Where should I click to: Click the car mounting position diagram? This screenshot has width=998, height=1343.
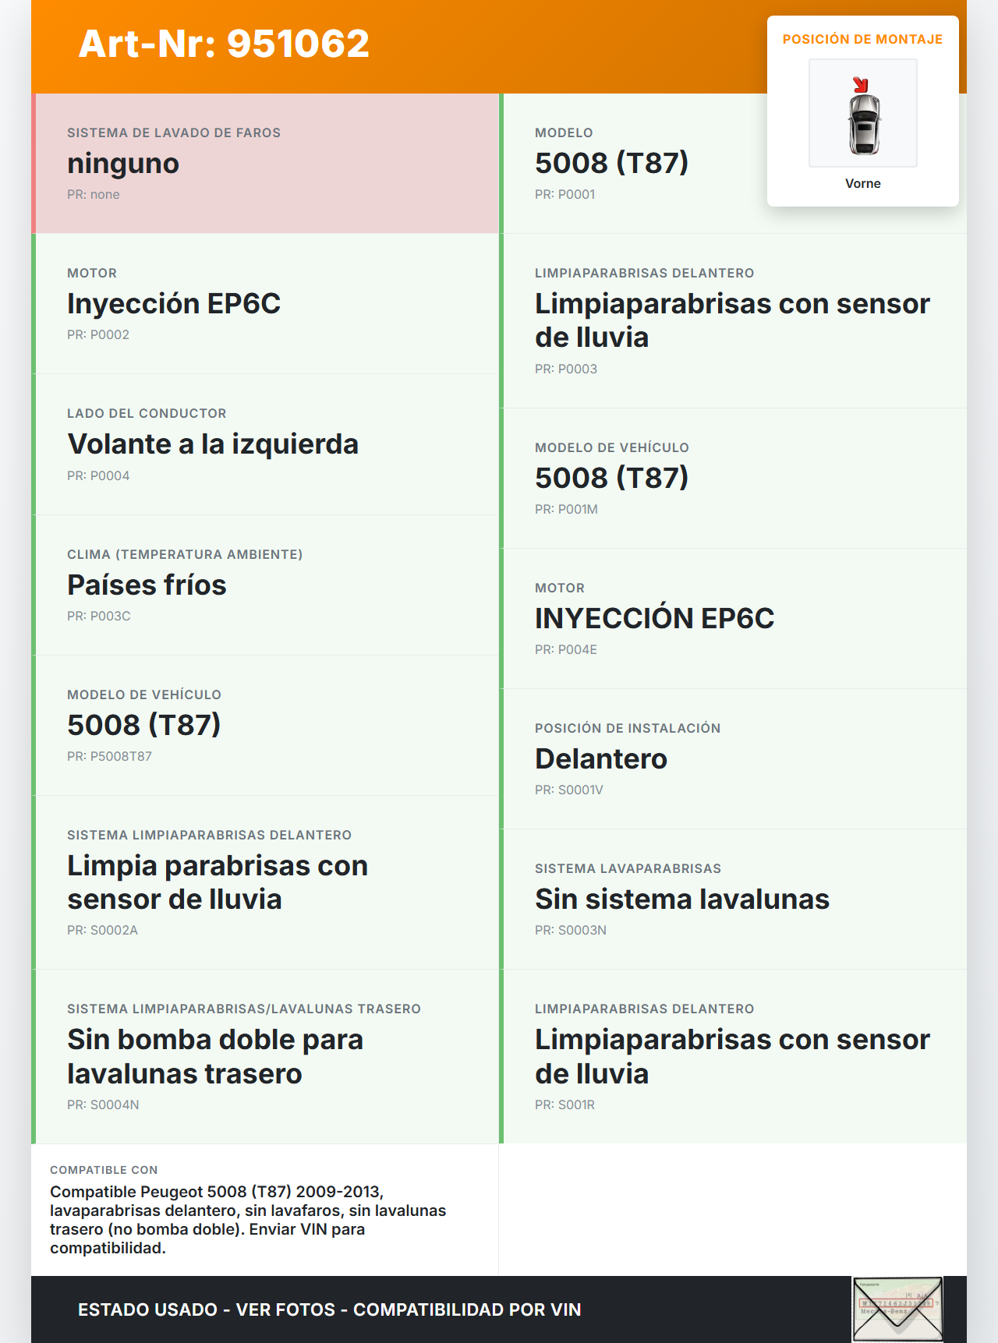863,114
